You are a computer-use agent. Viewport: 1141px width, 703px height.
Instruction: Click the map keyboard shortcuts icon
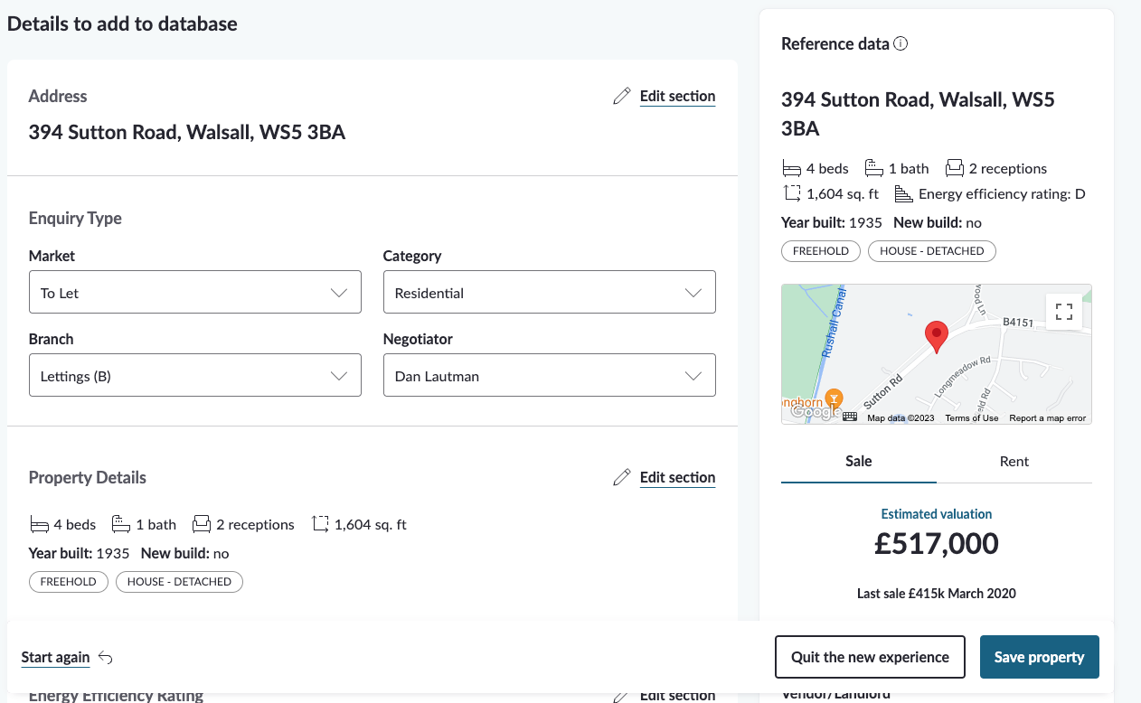850,417
